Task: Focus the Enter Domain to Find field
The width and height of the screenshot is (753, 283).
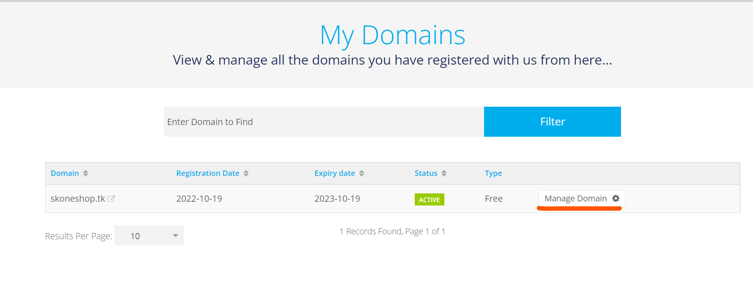Action: 324,122
